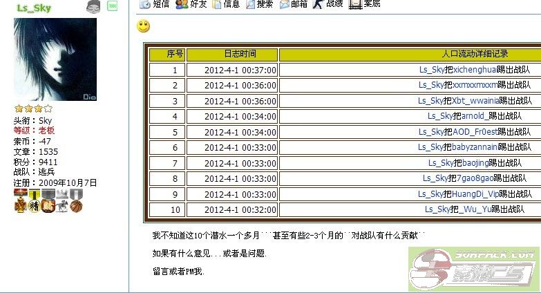The image size is (541, 293).
Task: Open the 好友 friends link
Action: [x=191, y=4]
